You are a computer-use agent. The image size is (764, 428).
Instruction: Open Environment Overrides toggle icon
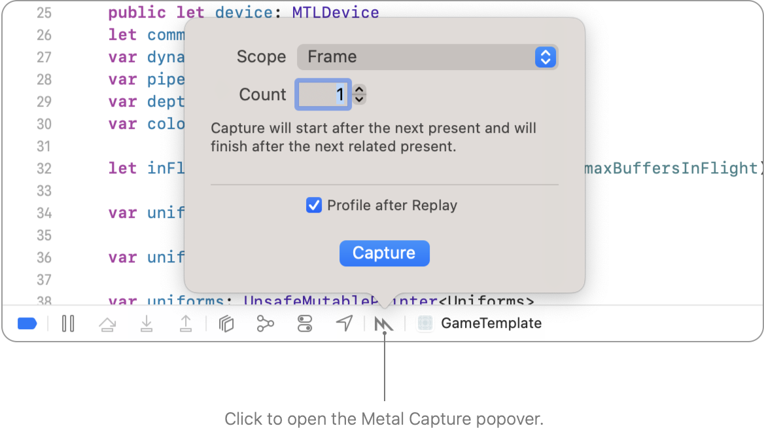click(305, 324)
